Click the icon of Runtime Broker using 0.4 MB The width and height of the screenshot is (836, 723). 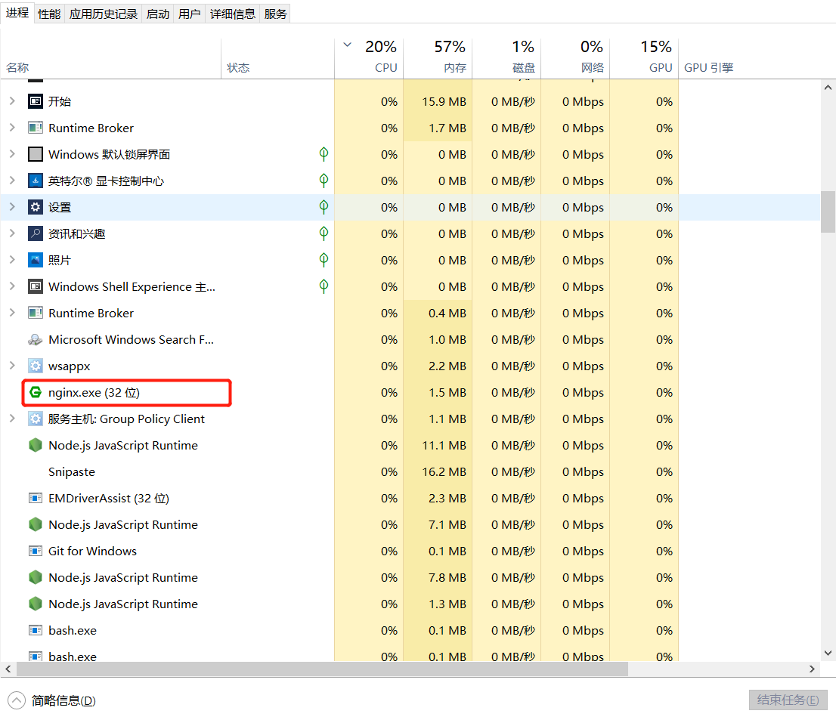tap(36, 314)
